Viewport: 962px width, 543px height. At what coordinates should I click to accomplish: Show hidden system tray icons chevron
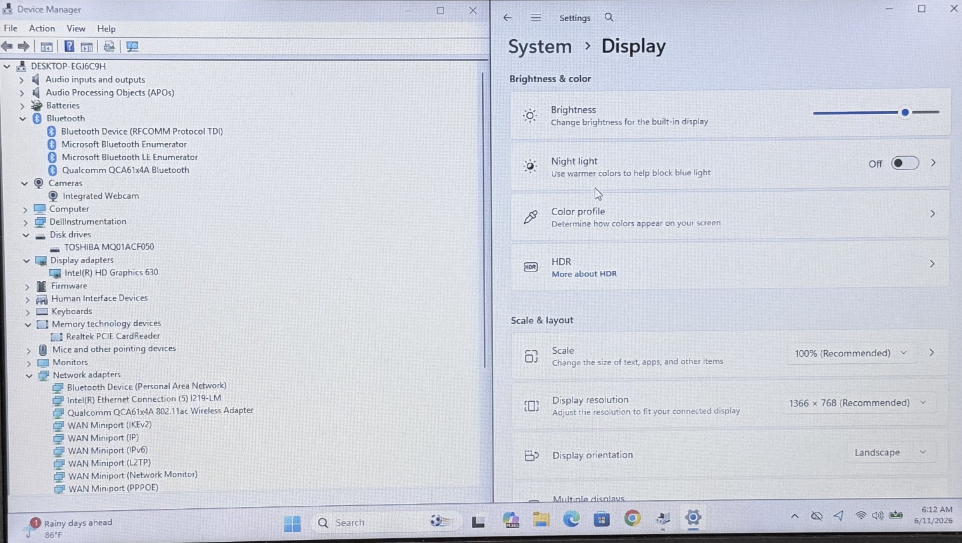(795, 516)
